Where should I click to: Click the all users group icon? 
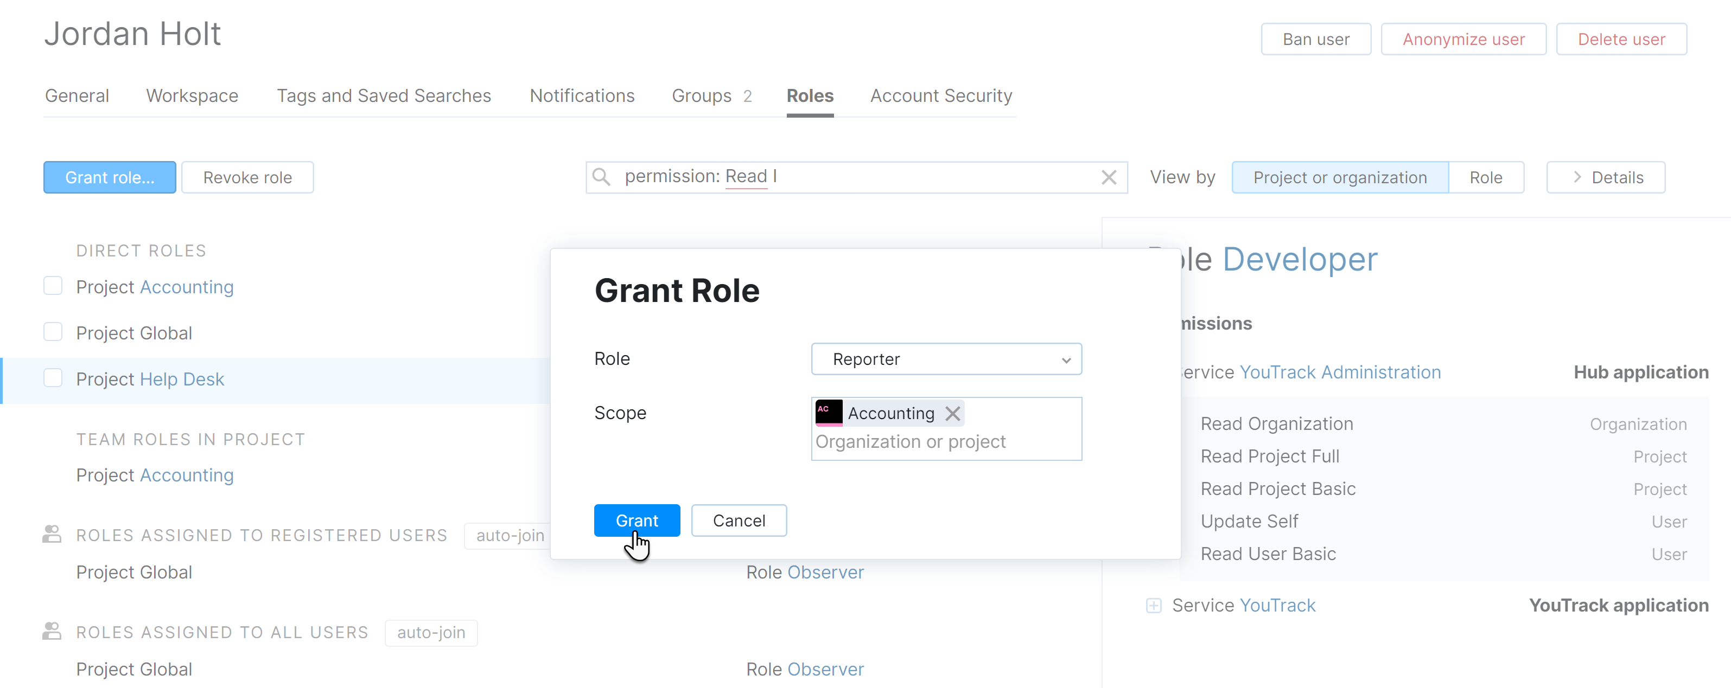click(52, 632)
